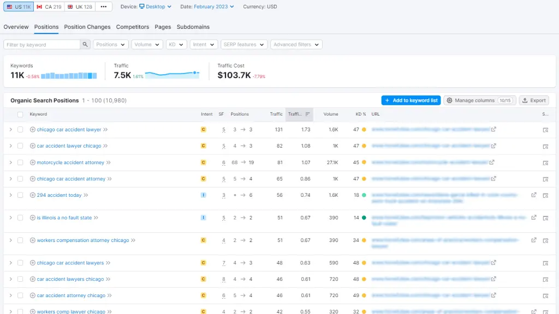View SERP snapshot for is illinois a no fault state
Screen dimensions: 559x314
tap(545, 218)
